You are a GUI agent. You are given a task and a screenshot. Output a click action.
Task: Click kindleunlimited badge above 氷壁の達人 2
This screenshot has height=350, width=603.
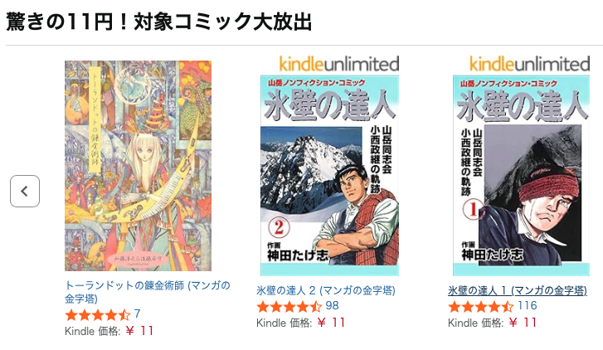pos(339,64)
